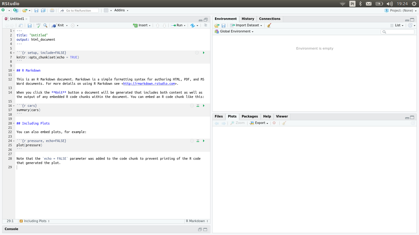The width and height of the screenshot is (419, 235).
Task: Click the Print icon in main toolbar
Action: 52,10
